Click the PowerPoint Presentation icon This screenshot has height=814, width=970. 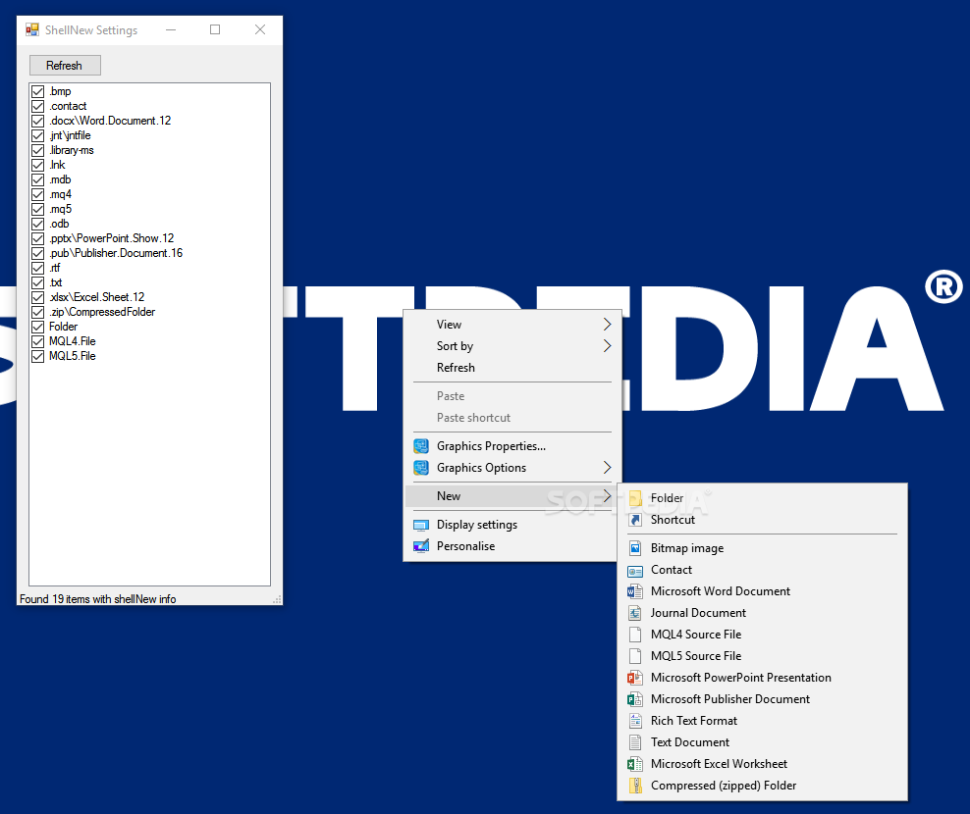[635, 678]
